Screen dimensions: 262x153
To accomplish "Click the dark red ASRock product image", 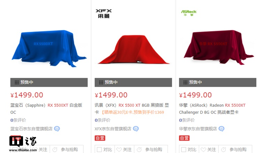I will 219,47.
